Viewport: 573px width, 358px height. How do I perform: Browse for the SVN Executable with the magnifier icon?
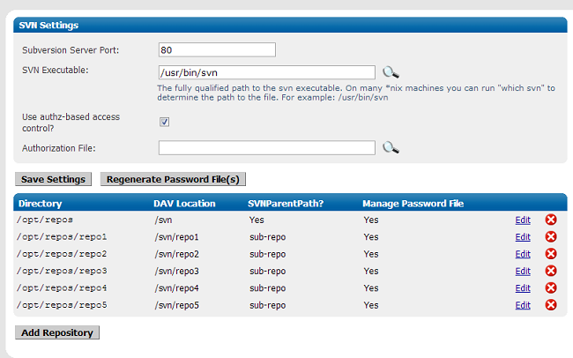pyautogui.click(x=391, y=72)
